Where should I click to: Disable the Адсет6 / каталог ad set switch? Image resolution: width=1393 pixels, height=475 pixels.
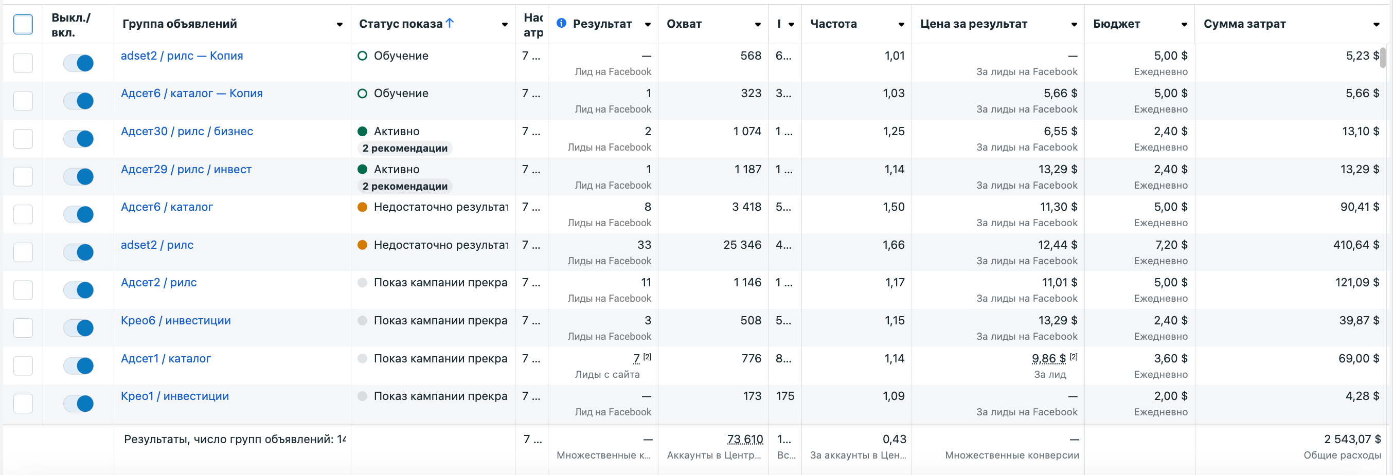[78, 214]
